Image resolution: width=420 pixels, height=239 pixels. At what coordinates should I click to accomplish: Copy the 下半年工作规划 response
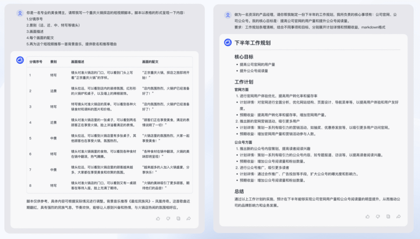click(388, 216)
